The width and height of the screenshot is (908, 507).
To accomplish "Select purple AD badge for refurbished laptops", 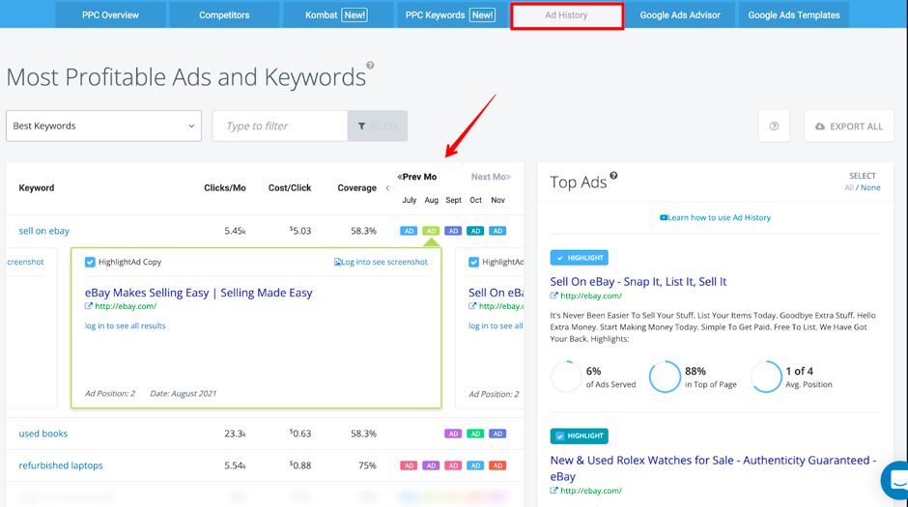I will click(x=431, y=465).
